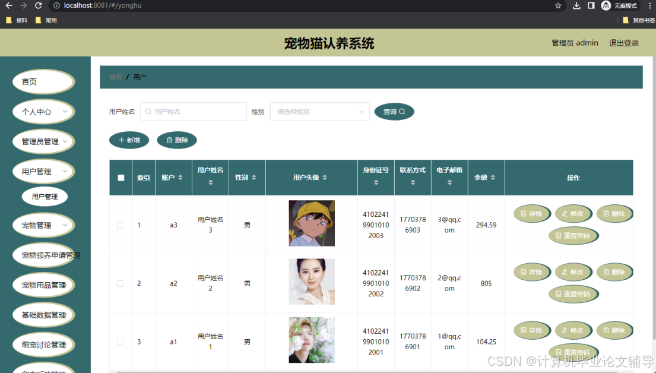Sort table by 身份证号 column arrows

point(376,182)
